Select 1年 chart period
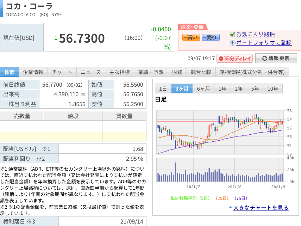Viewport: 301px width, 226px height. tap(222, 88)
